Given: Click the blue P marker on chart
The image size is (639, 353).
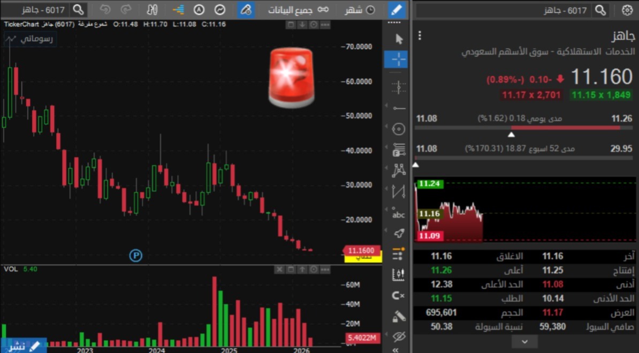Looking at the screenshot, I should 136,256.
